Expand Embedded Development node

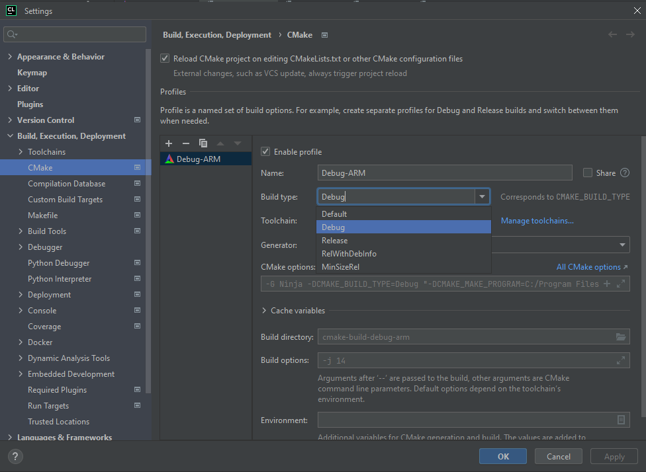pos(21,374)
